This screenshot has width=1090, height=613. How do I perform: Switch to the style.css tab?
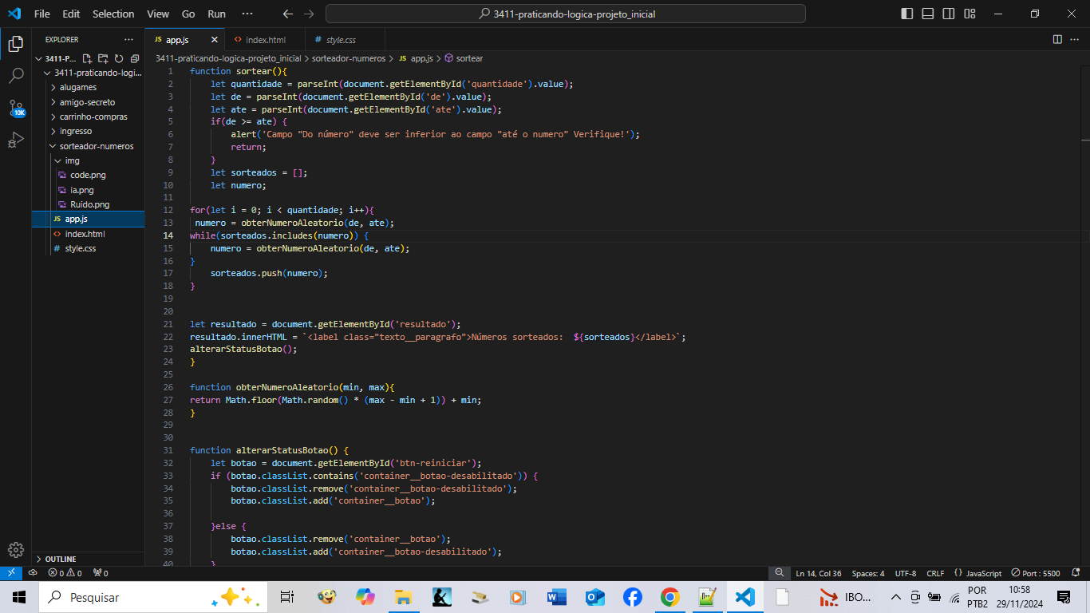[341, 39]
